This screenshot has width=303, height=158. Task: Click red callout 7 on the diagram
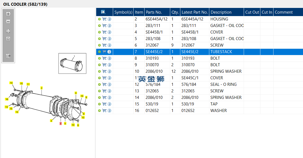pyautogui.click(x=61, y=123)
